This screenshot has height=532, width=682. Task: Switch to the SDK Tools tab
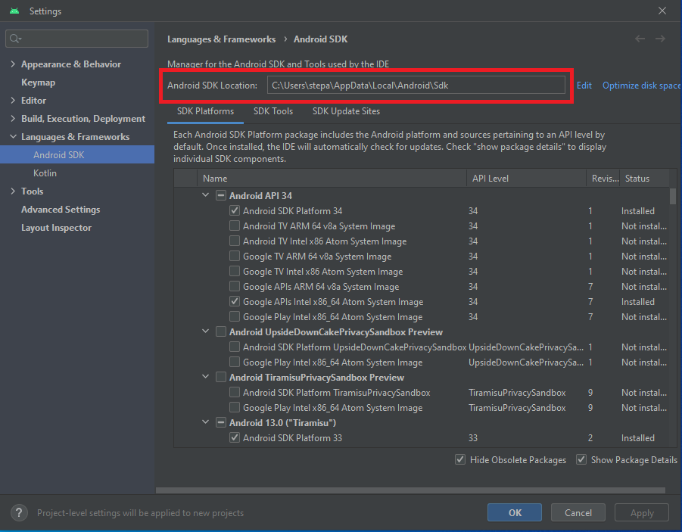pyautogui.click(x=273, y=111)
